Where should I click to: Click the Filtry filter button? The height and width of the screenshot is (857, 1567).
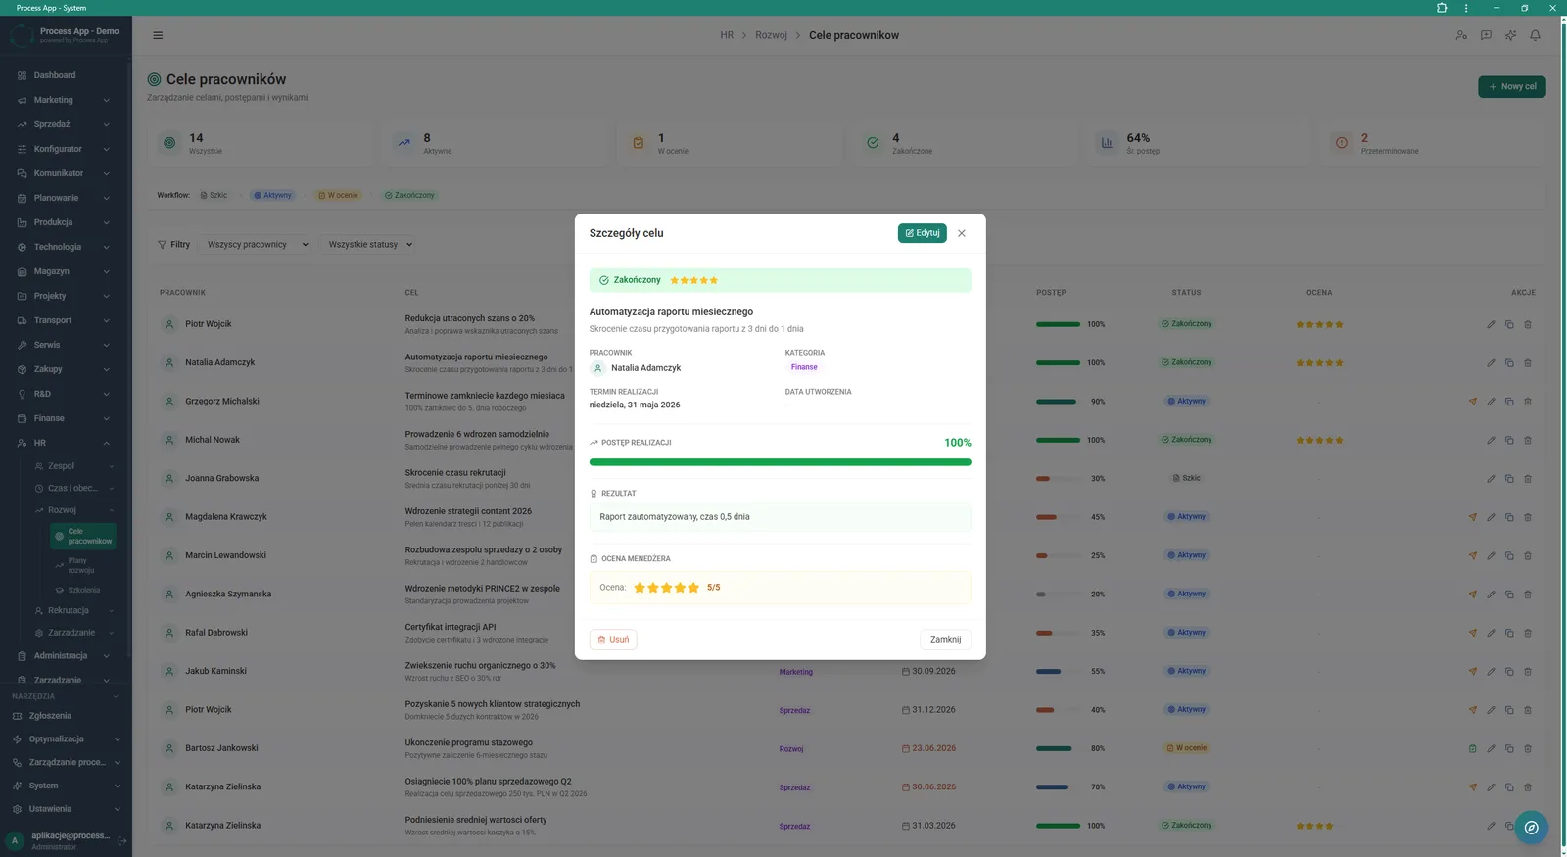click(x=174, y=245)
